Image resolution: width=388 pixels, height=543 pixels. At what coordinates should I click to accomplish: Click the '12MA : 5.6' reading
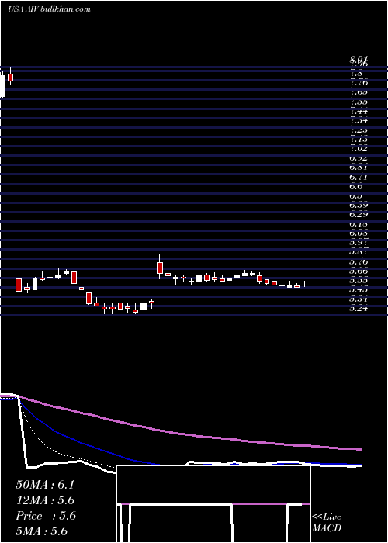point(45,500)
